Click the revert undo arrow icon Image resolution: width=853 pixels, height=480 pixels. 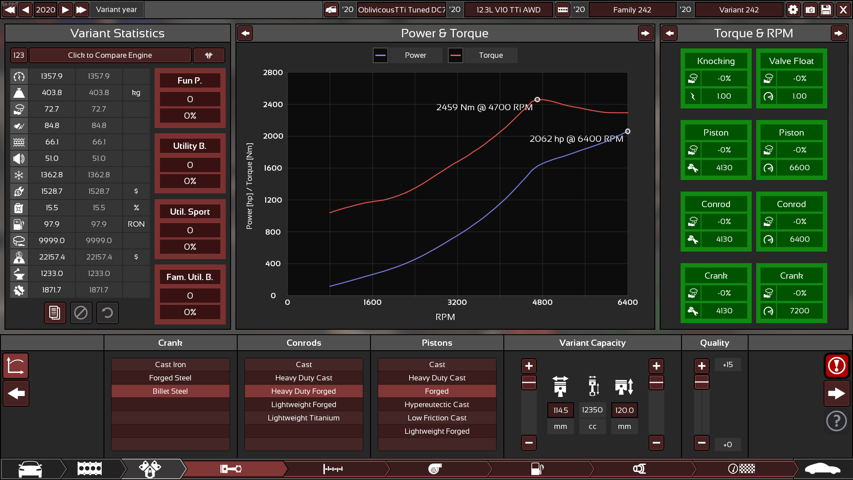tap(107, 312)
